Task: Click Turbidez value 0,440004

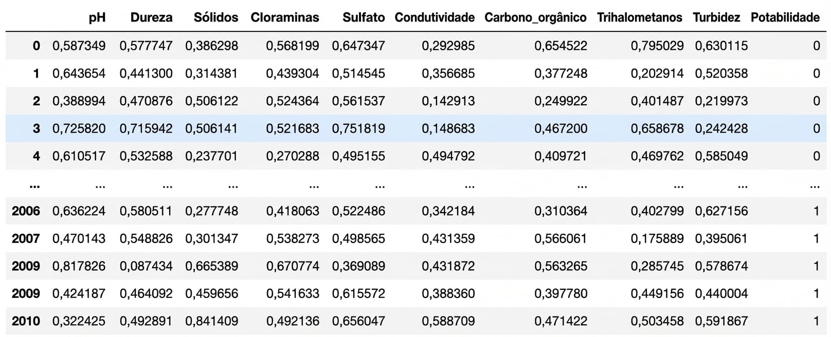Action: (x=721, y=293)
